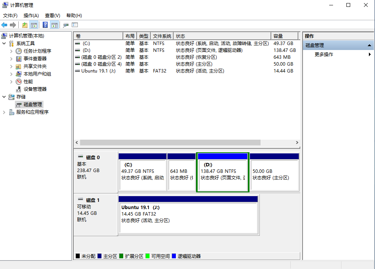Viewport: 375px width, 269px height.
Task: Toggle the Show/Hide Console Tree icon
Action: 34,25
